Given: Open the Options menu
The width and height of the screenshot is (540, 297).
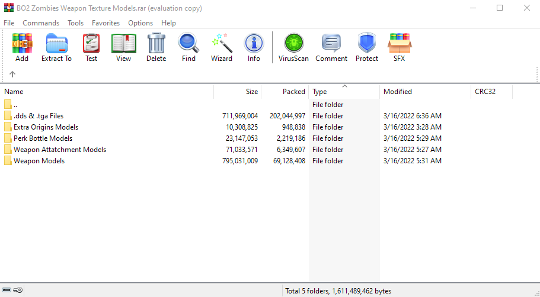Looking at the screenshot, I should (140, 23).
